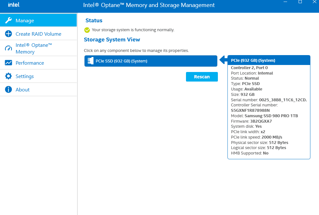
Task: Click the window title text
Action: point(149,5)
